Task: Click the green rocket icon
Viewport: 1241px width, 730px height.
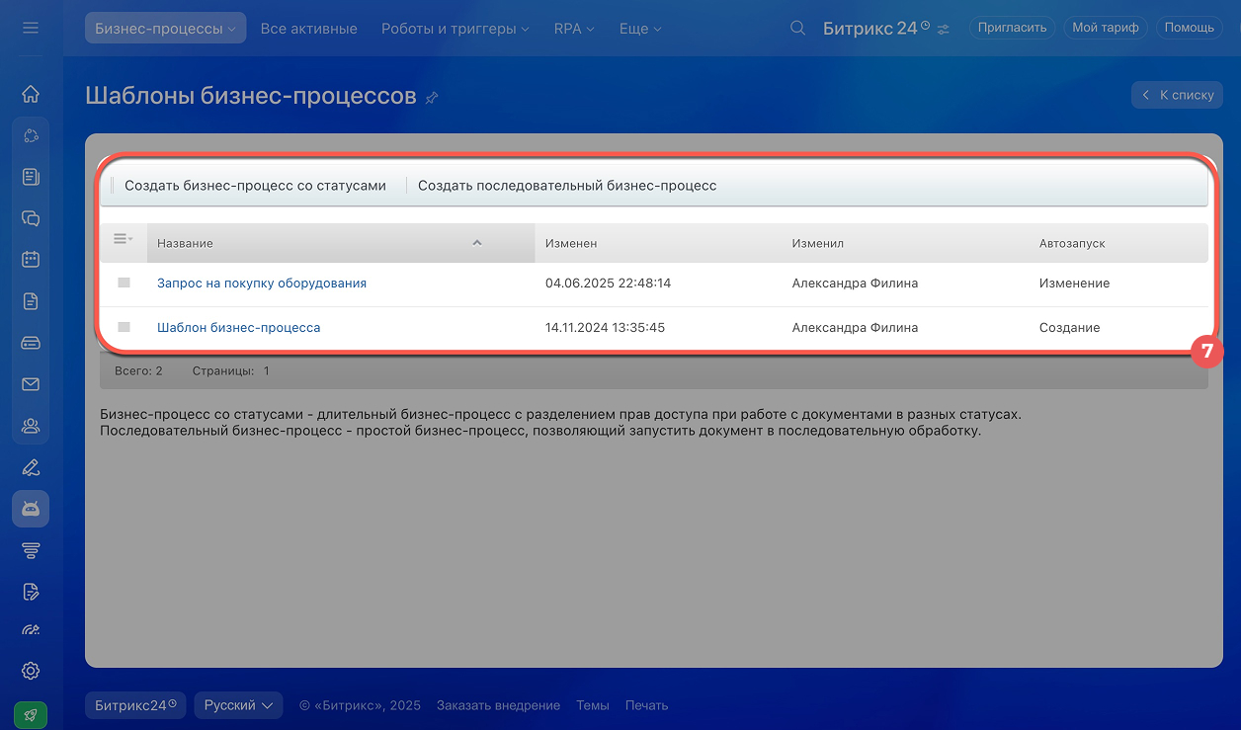Action: pos(31,715)
